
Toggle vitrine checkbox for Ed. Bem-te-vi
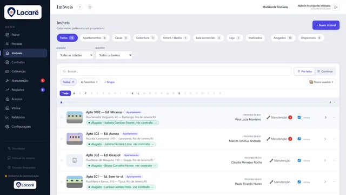(x=299, y=182)
